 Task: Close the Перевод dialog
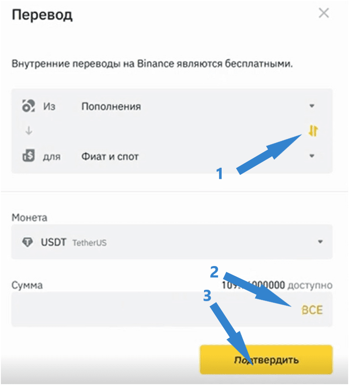click(324, 13)
